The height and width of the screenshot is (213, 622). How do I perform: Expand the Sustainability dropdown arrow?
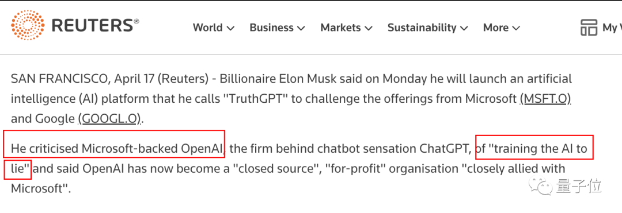(464, 29)
